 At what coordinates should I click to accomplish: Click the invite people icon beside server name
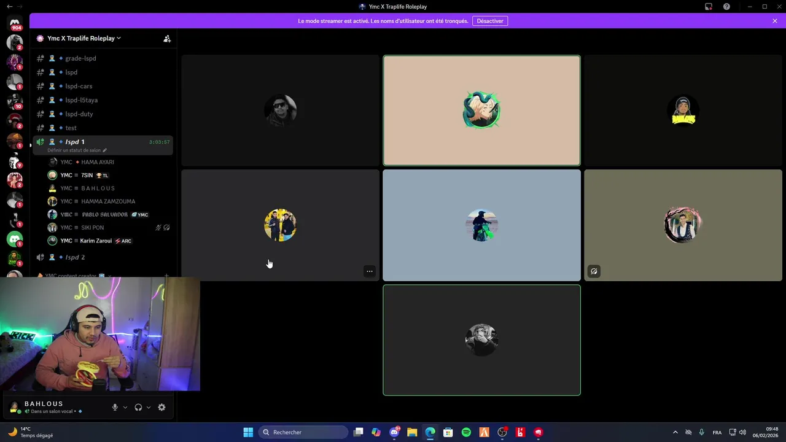pos(167,38)
